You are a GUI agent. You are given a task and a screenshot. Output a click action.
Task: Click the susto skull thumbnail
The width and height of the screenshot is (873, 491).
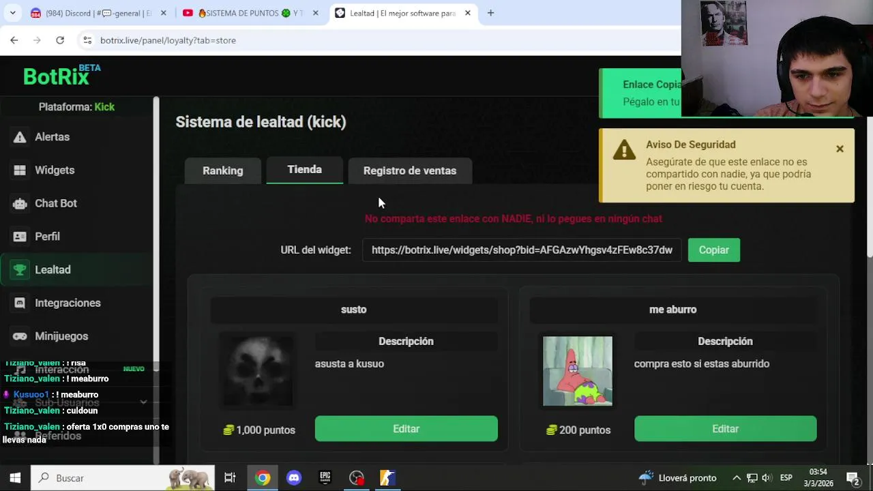click(x=258, y=371)
